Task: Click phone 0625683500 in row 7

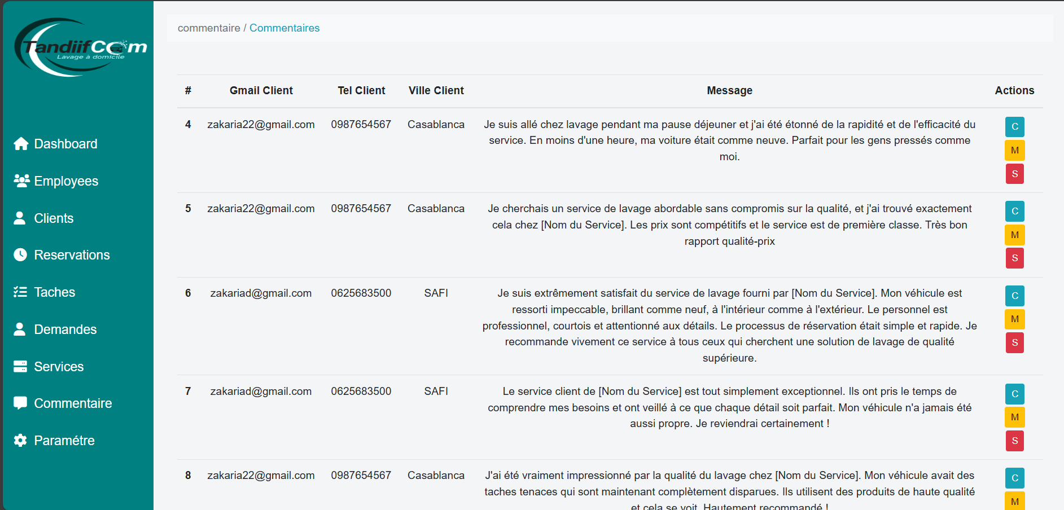Action: click(x=361, y=391)
